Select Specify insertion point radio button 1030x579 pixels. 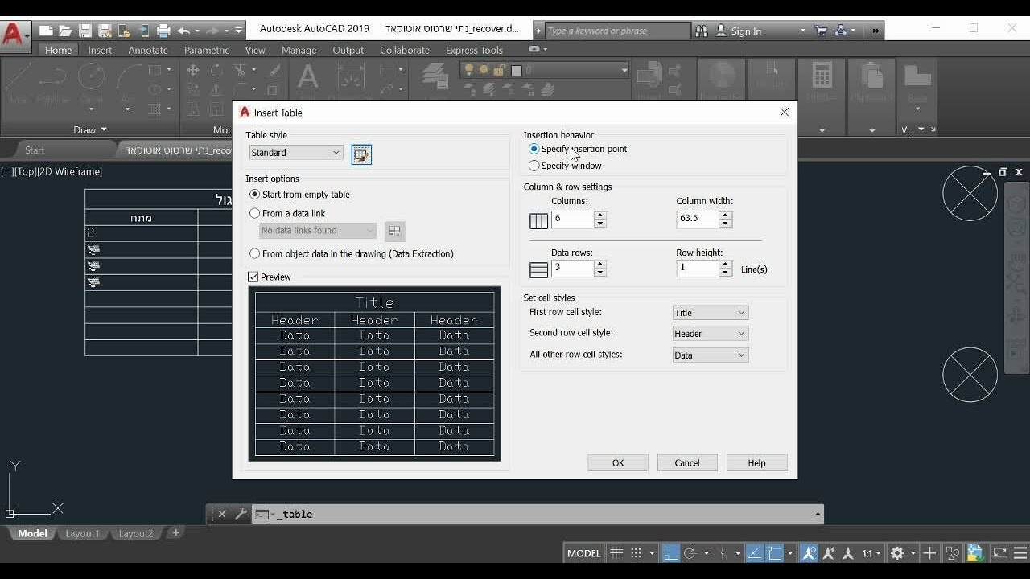coord(534,149)
